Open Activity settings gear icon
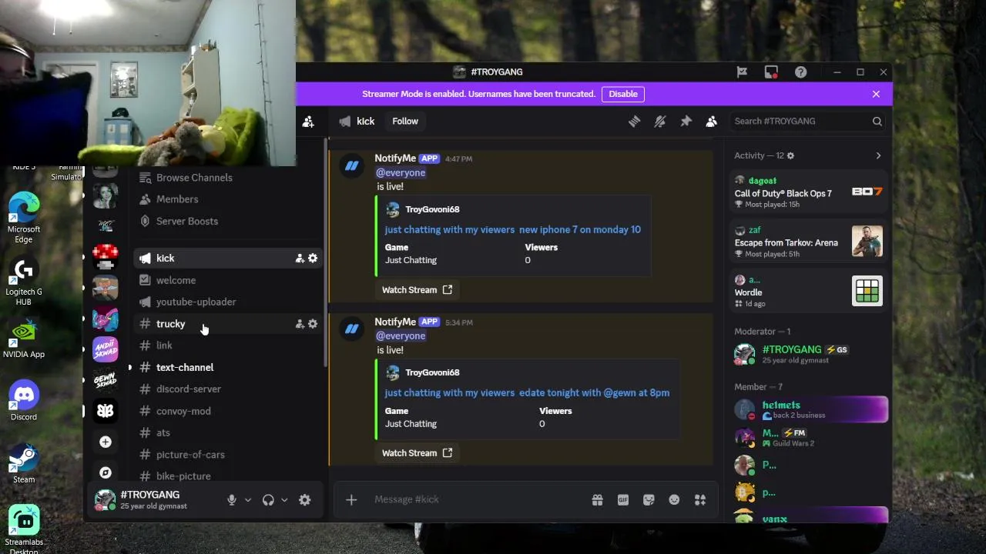This screenshot has width=986, height=554. pyautogui.click(x=790, y=156)
